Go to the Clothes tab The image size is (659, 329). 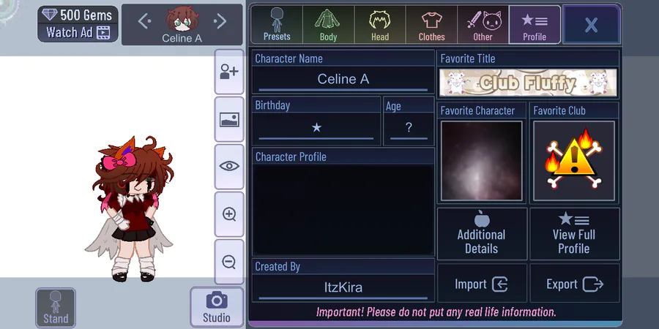tap(431, 25)
